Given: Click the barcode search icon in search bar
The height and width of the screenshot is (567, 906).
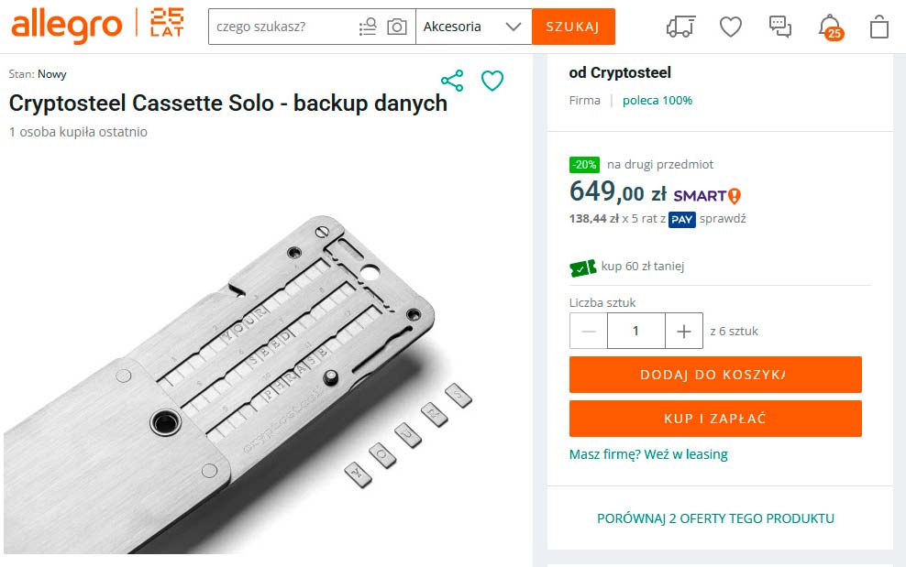Looking at the screenshot, I should tap(367, 27).
